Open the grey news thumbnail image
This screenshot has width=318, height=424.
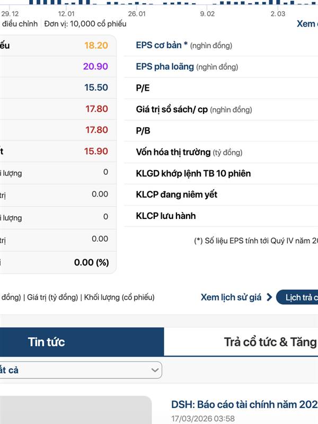(75, 410)
